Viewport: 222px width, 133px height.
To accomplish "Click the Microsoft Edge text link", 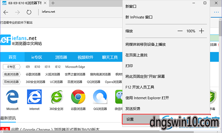I will (75, 67).
